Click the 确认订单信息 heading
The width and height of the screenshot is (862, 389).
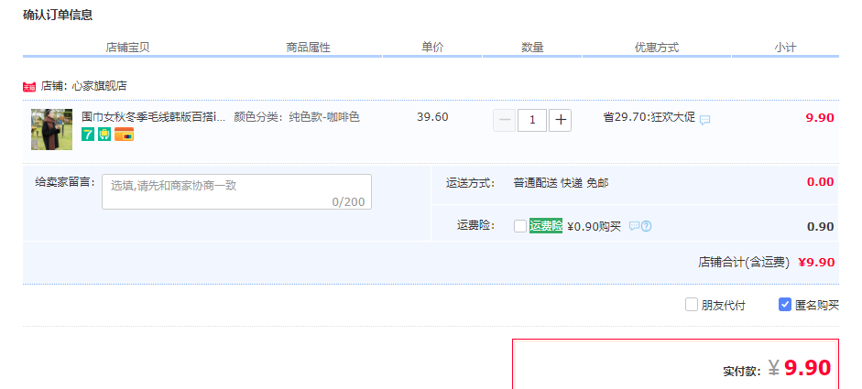pos(58,15)
